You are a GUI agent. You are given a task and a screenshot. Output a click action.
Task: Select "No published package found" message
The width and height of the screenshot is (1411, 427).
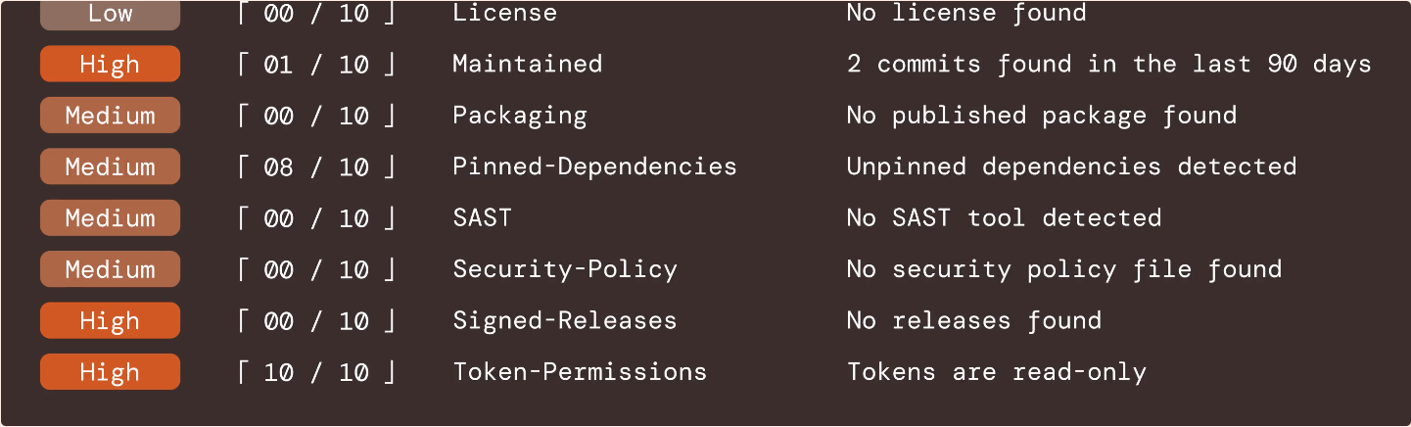click(1041, 116)
